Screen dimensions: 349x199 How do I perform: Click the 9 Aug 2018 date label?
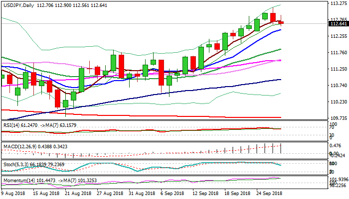(x=14, y=193)
